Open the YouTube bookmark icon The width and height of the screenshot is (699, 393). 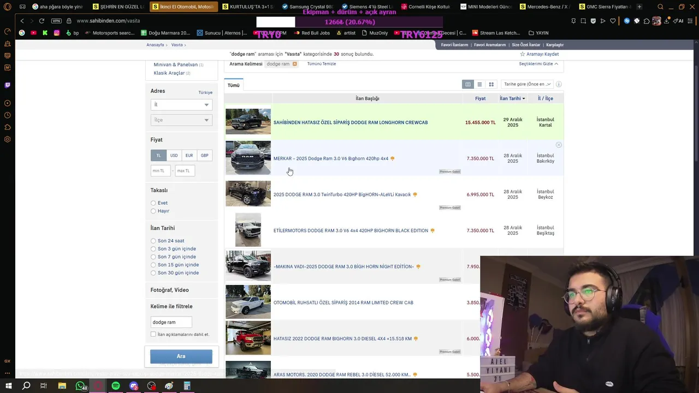pos(33,33)
